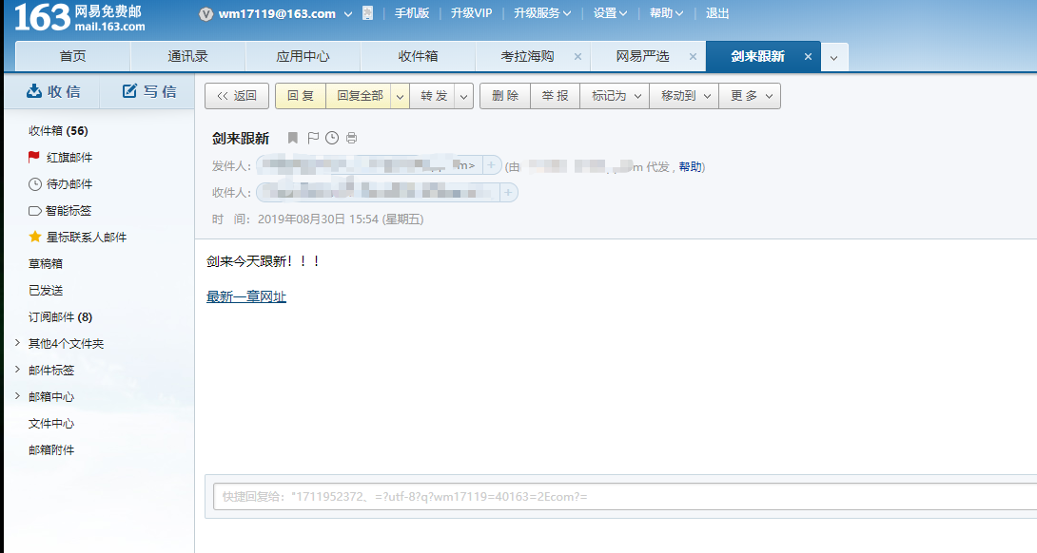The width and height of the screenshot is (1037, 553).
Task: Open 草稿箱 drafts folder
Action: 46,263
